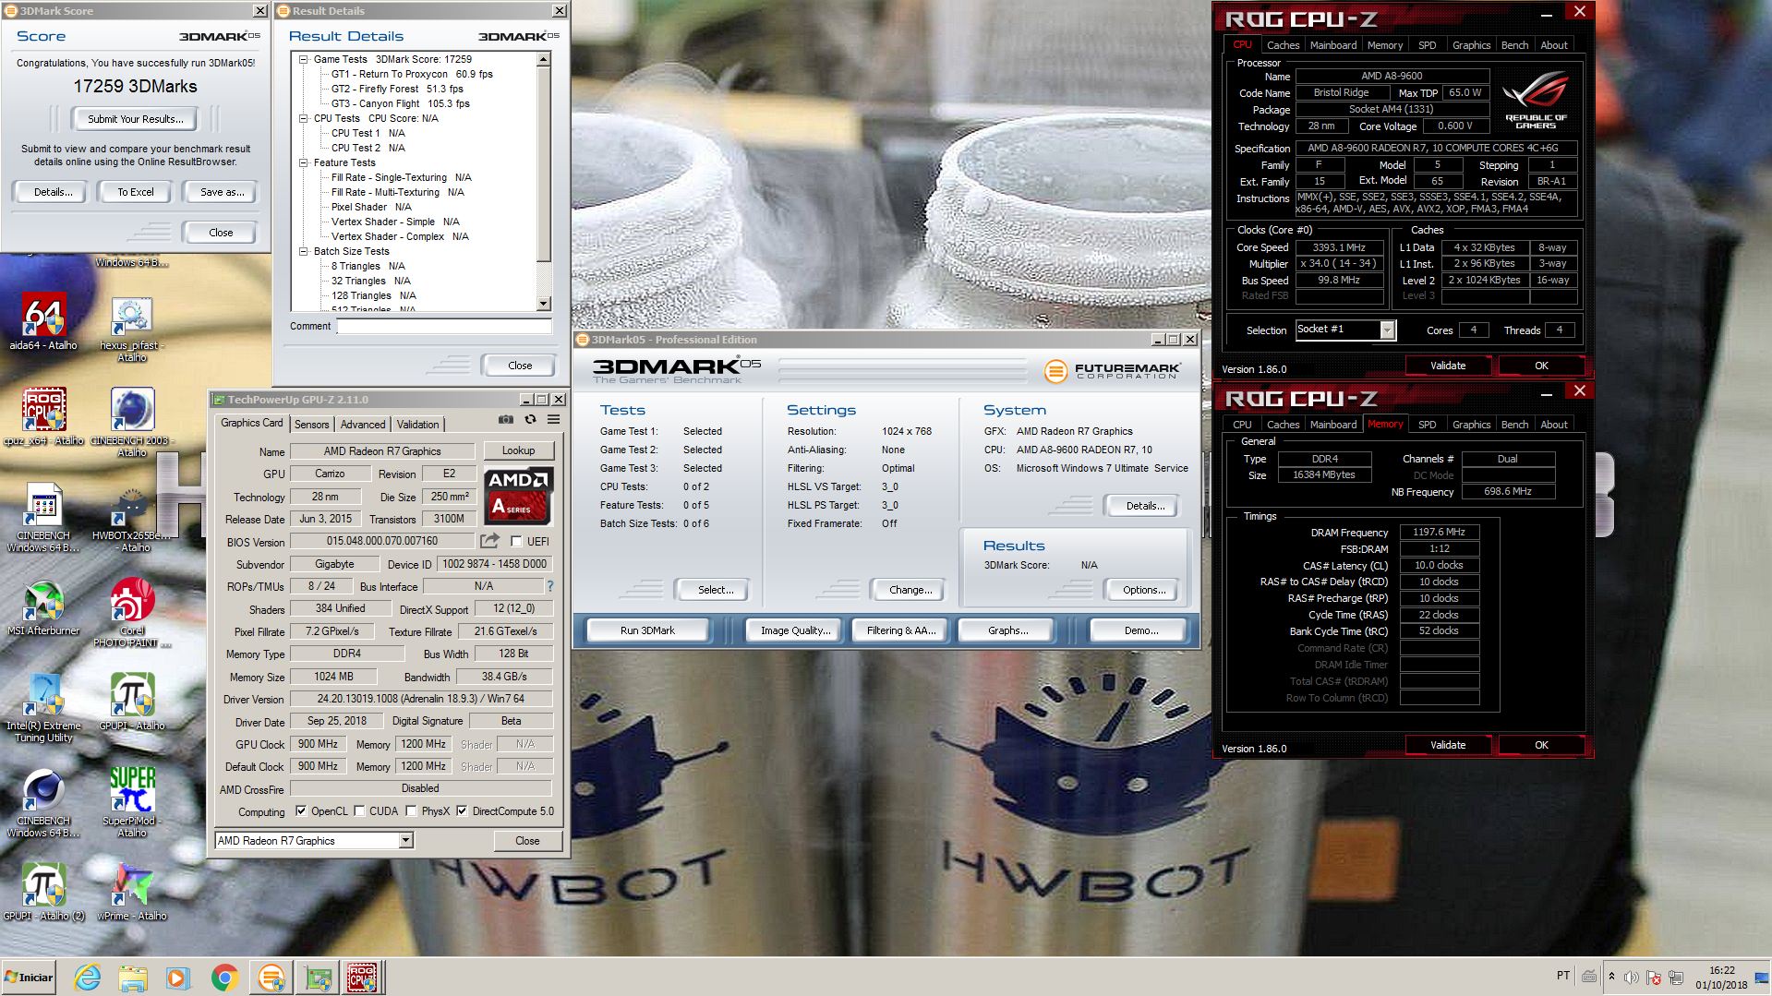
Task: Click Validate in upper CPU-Z
Action: (x=1447, y=366)
